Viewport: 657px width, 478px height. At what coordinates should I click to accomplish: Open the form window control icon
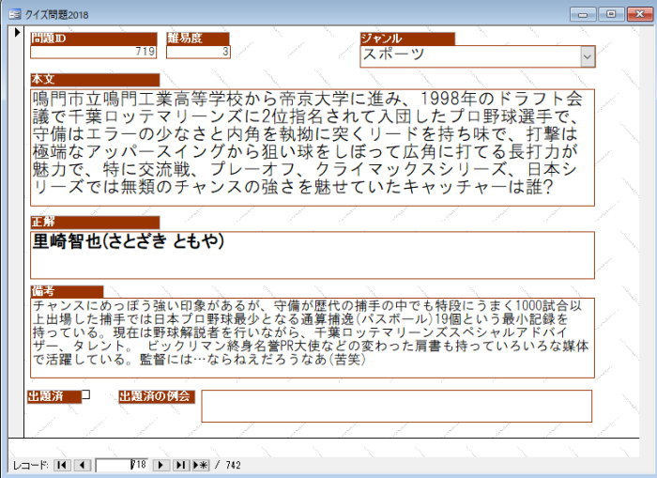[14, 14]
